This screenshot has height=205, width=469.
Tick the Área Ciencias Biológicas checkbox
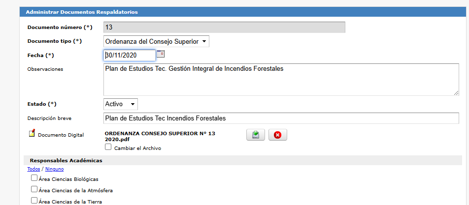(34, 178)
